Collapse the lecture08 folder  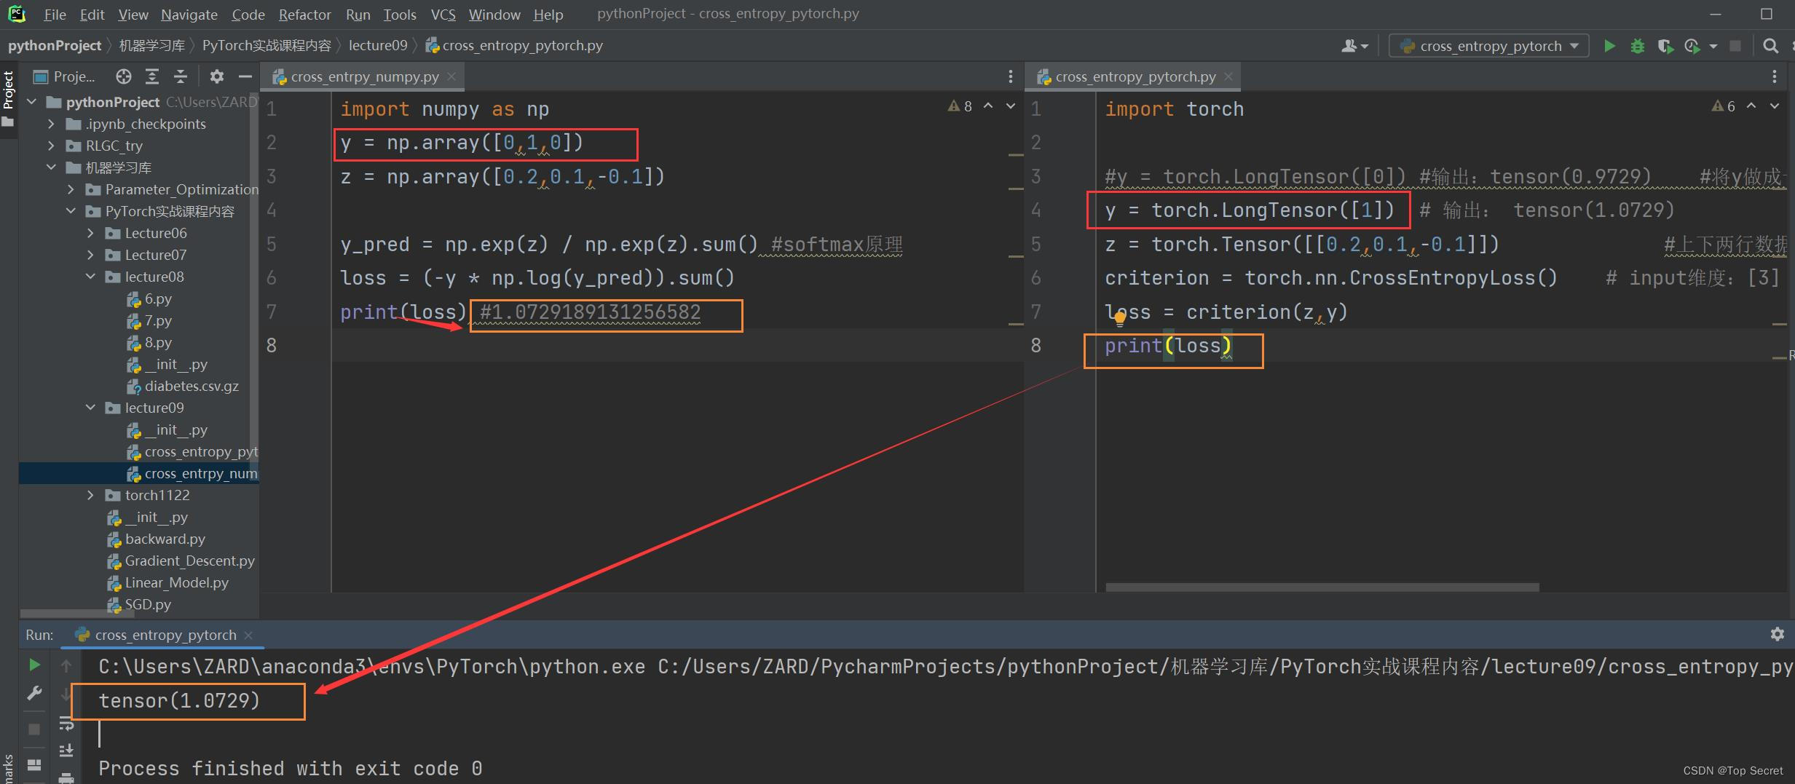pyautogui.click(x=90, y=277)
